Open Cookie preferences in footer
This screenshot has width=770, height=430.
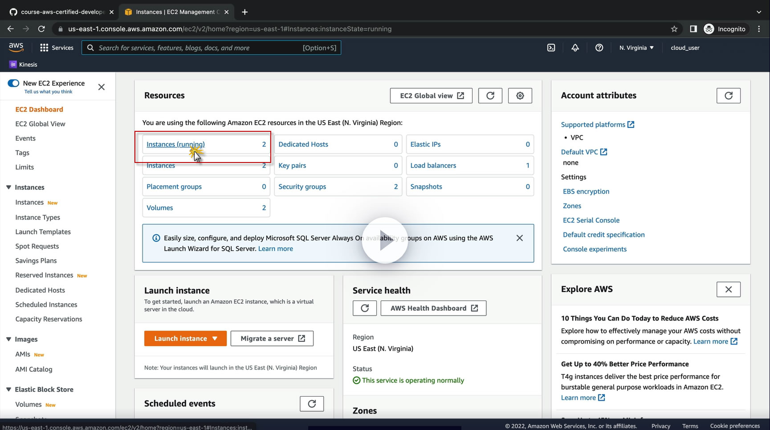pos(735,426)
